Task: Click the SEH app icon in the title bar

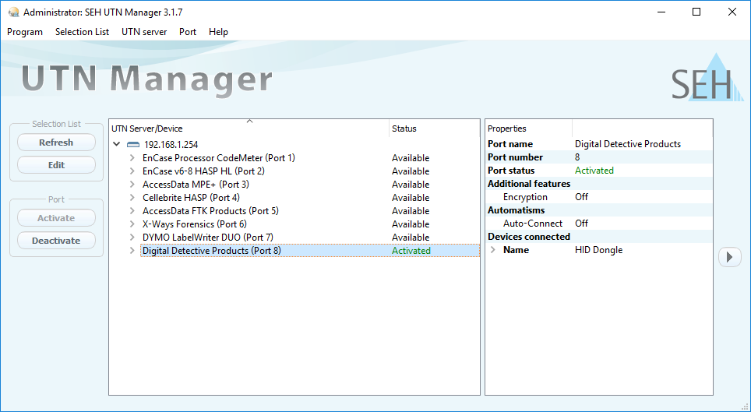Action: click(x=14, y=12)
